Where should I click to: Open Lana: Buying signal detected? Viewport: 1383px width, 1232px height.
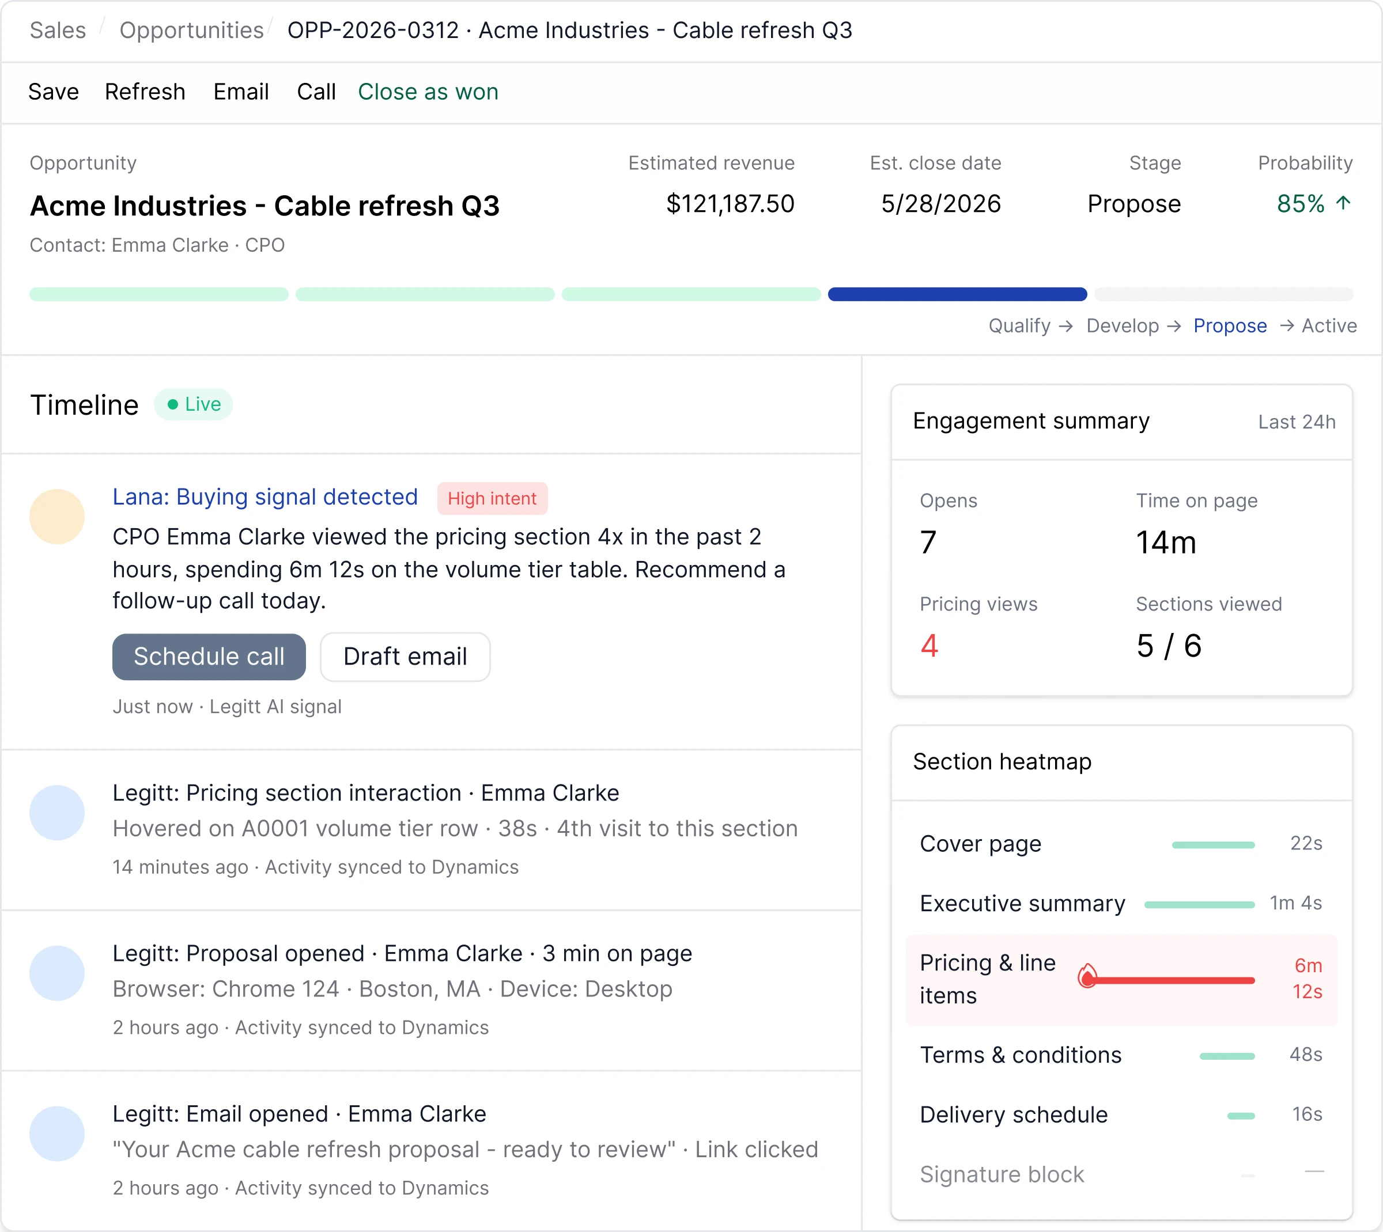coord(265,497)
